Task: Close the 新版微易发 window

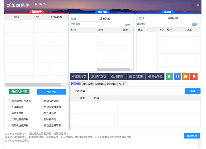Action: (x=198, y=5)
